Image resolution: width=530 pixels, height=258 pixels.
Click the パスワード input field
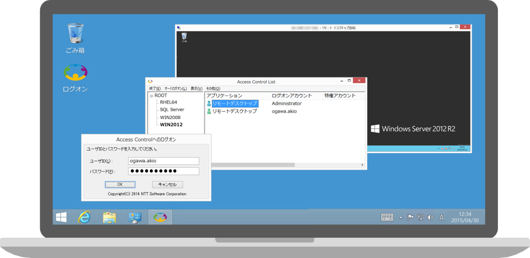164,171
